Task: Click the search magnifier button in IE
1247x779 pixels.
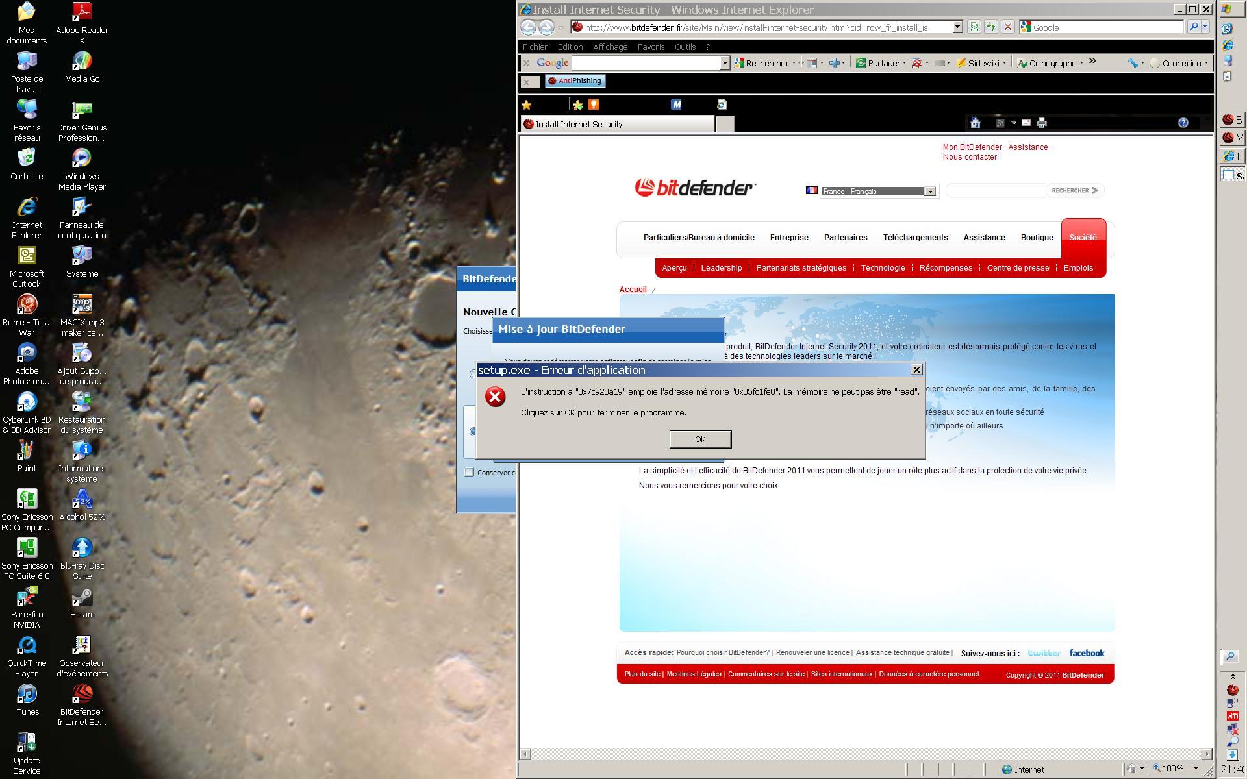Action: tap(1193, 27)
